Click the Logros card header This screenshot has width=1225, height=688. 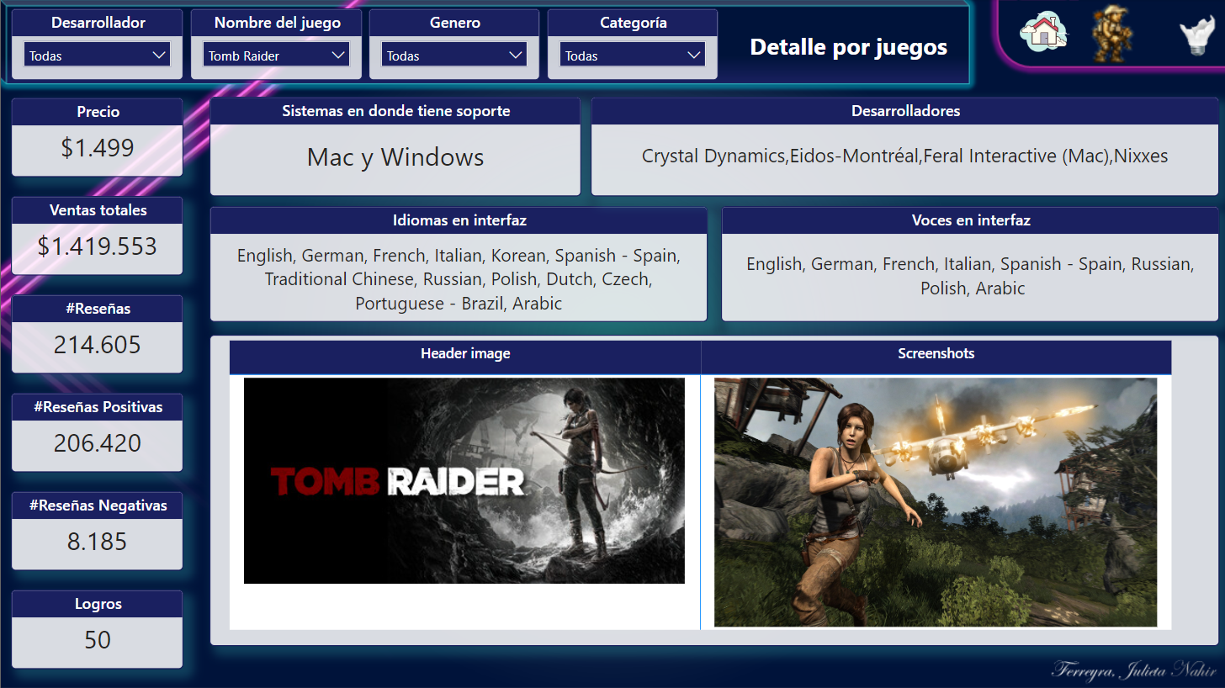point(98,604)
